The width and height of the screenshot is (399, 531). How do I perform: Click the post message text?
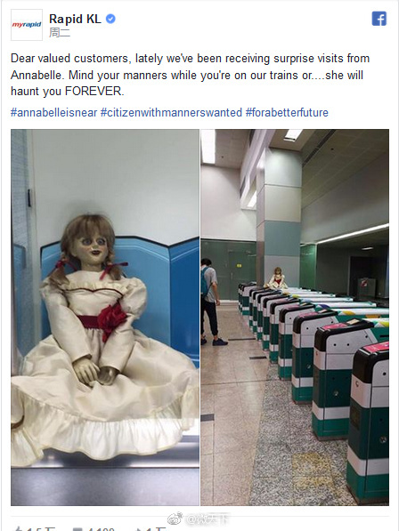click(190, 75)
